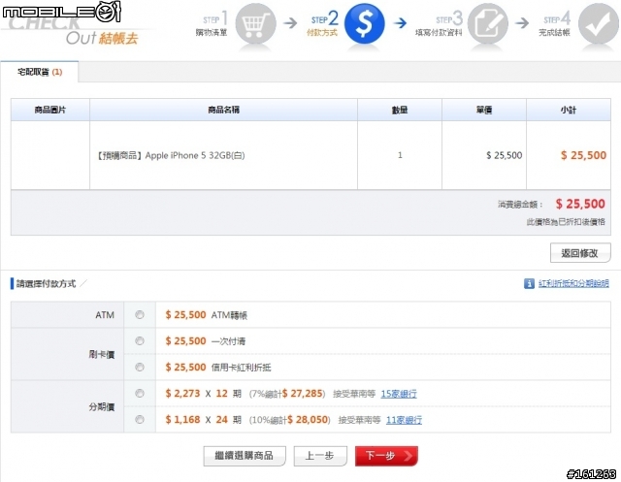The image size is (621, 482).
Task: Click the Step 4 checkmark icon
Action: (x=599, y=23)
